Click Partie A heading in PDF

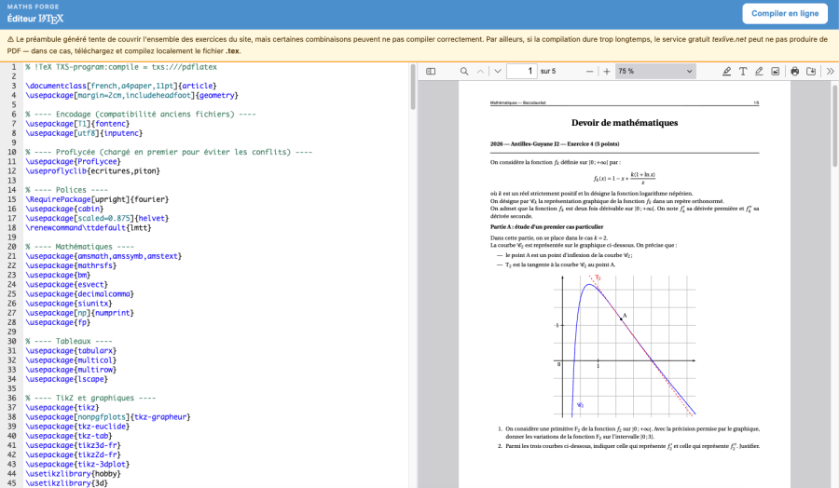click(x=546, y=226)
